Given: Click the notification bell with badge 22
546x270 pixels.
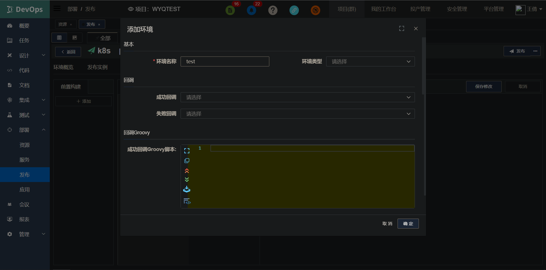Looking at the screenshot, I should pos(251,11).
